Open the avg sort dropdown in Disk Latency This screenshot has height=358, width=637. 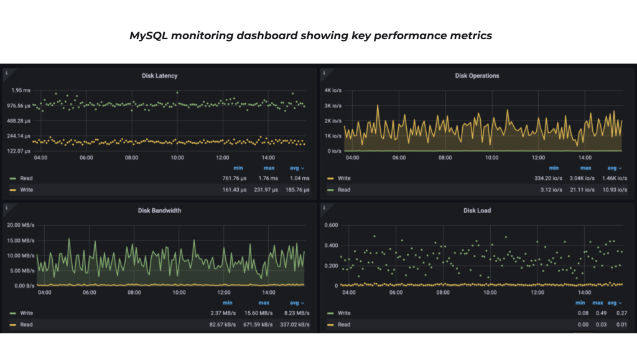295,168
